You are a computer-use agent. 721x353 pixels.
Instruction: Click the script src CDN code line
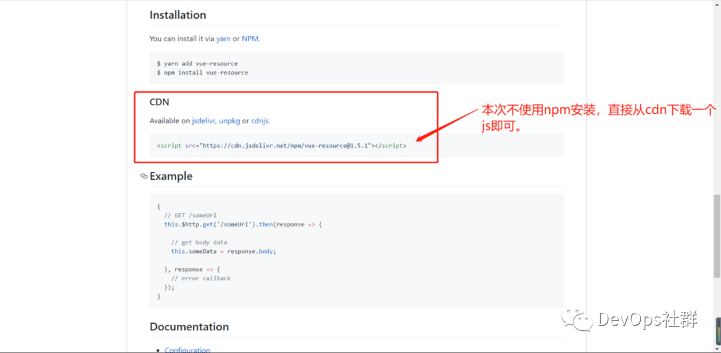[x=282, y=146]
